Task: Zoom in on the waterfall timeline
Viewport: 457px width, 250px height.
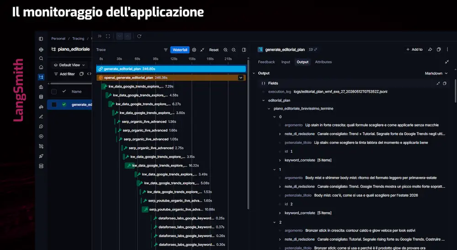Action: tap(226, 50)
